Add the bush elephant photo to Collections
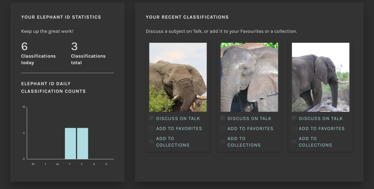The width and height of the screenshot is (374, 189). 173,142
